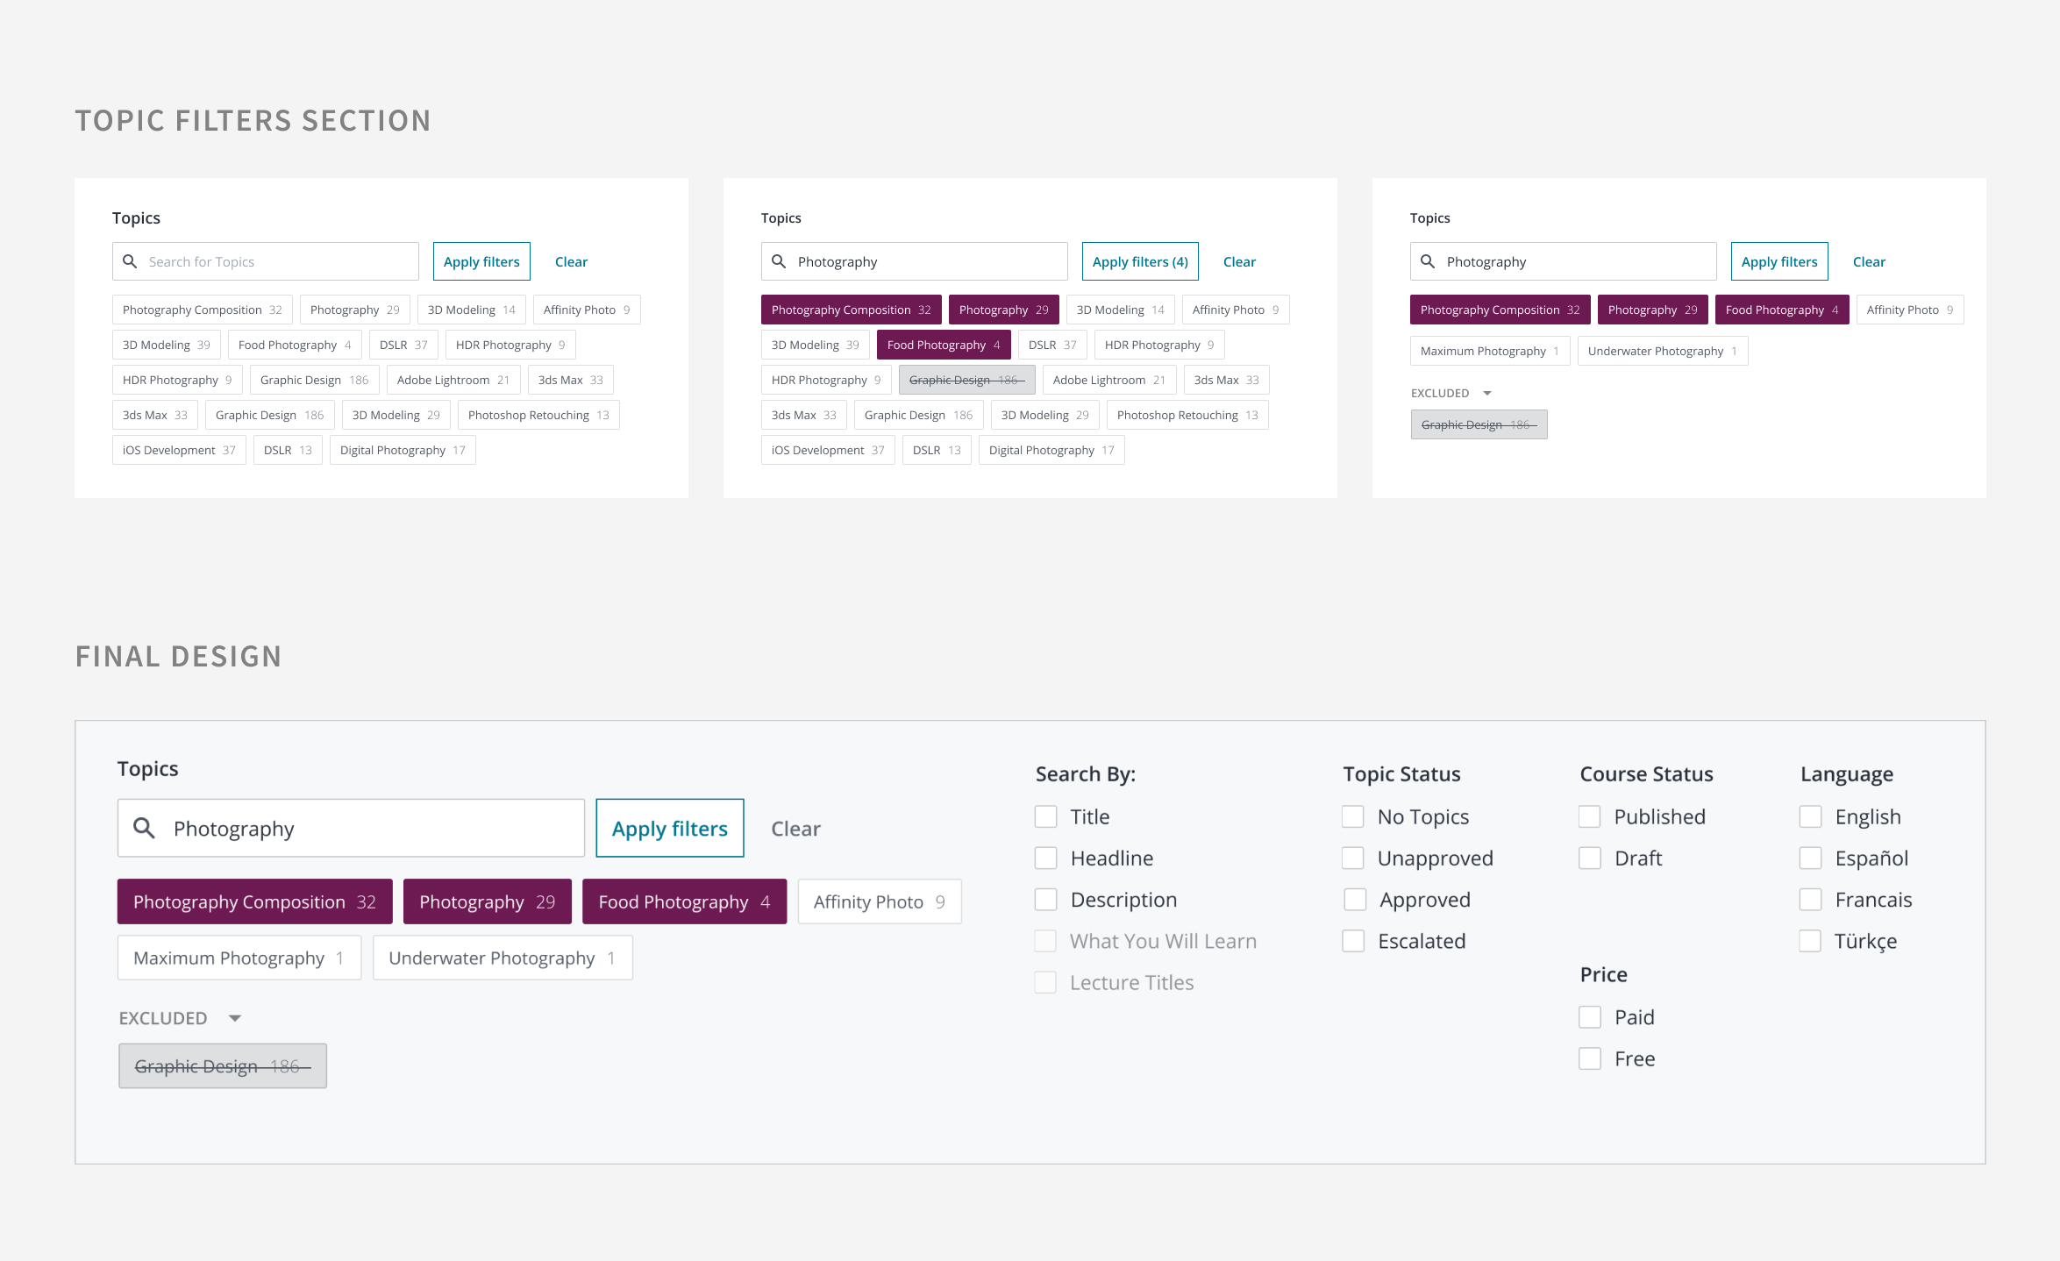Click Clear next to Apply filters (4)

click(x=1239, y=261)
